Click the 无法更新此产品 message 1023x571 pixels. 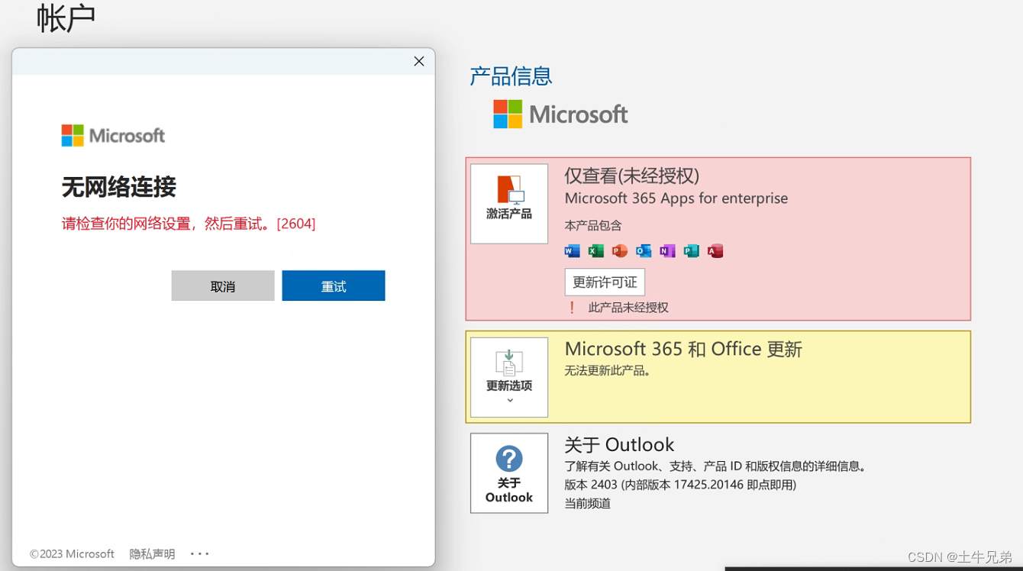click(x=608, y=371)
